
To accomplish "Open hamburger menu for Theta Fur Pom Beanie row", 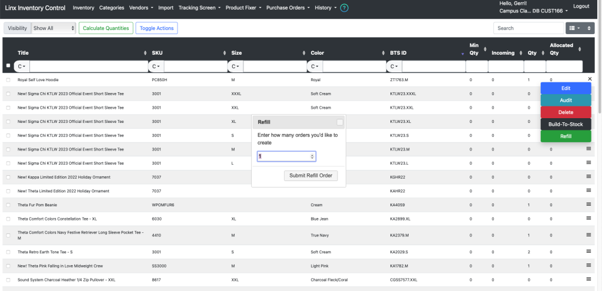I will 588,204.
